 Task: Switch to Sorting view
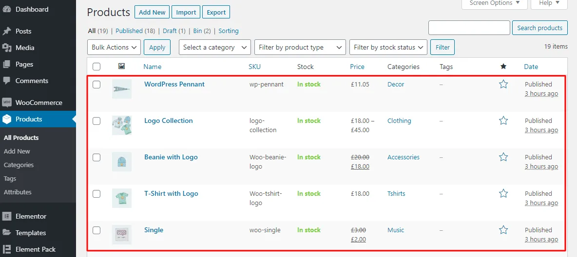pyautogui.click(x=229, y=31)
